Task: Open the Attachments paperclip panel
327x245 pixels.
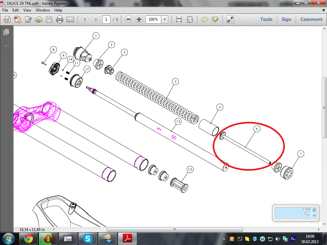Action: (x=6, y=46)
